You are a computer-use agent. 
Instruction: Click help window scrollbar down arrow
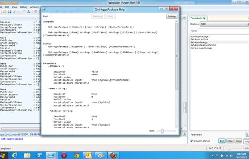click(177, 126)
